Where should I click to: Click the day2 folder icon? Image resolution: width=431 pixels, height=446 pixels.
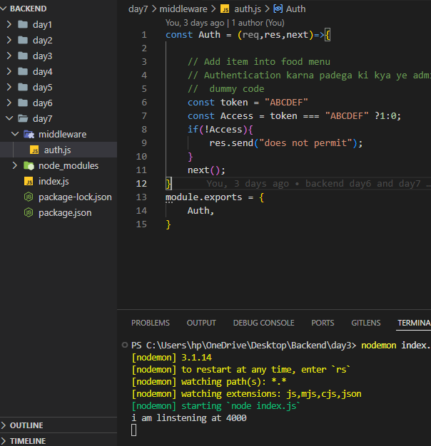[23, 40]
